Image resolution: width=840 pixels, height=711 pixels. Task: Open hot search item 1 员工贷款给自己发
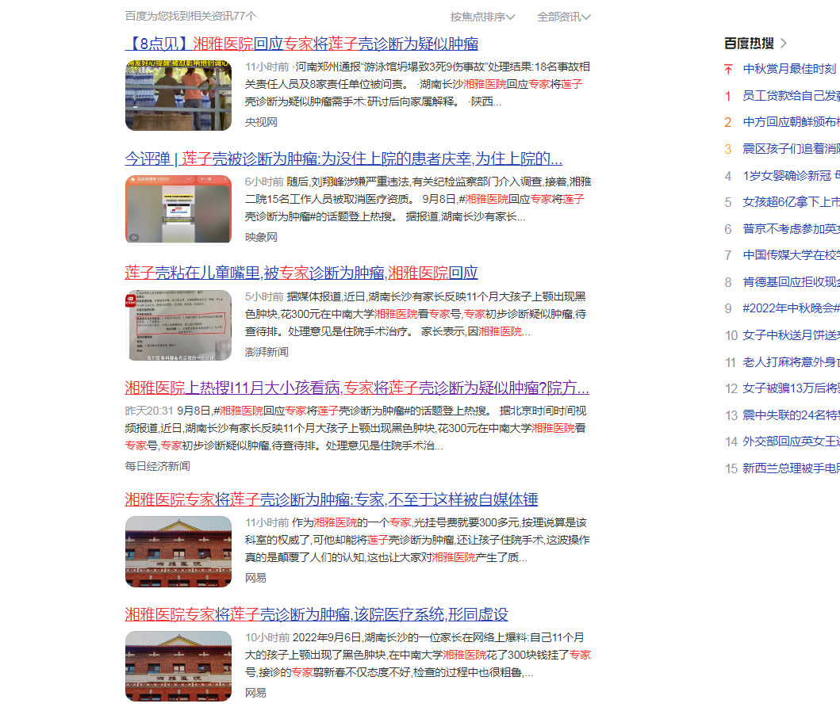click(x=791, y=96)
